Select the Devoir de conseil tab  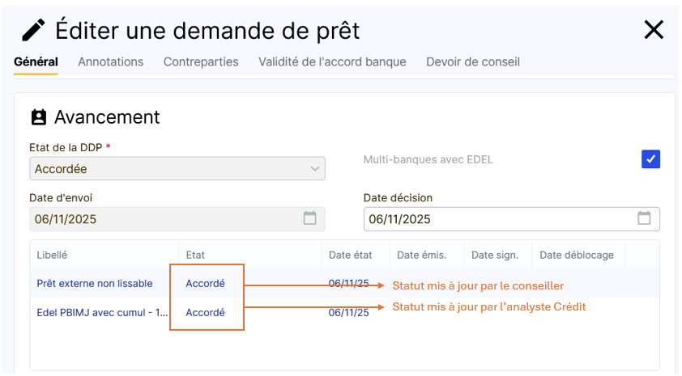(473, 61)
